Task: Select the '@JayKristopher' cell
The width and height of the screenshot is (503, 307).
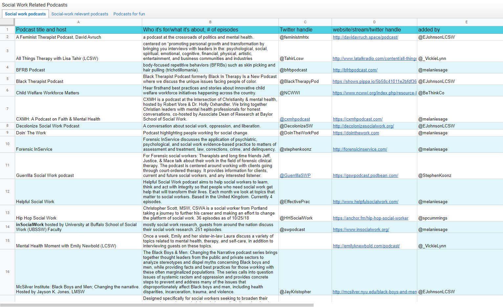Action: [305, 272]
